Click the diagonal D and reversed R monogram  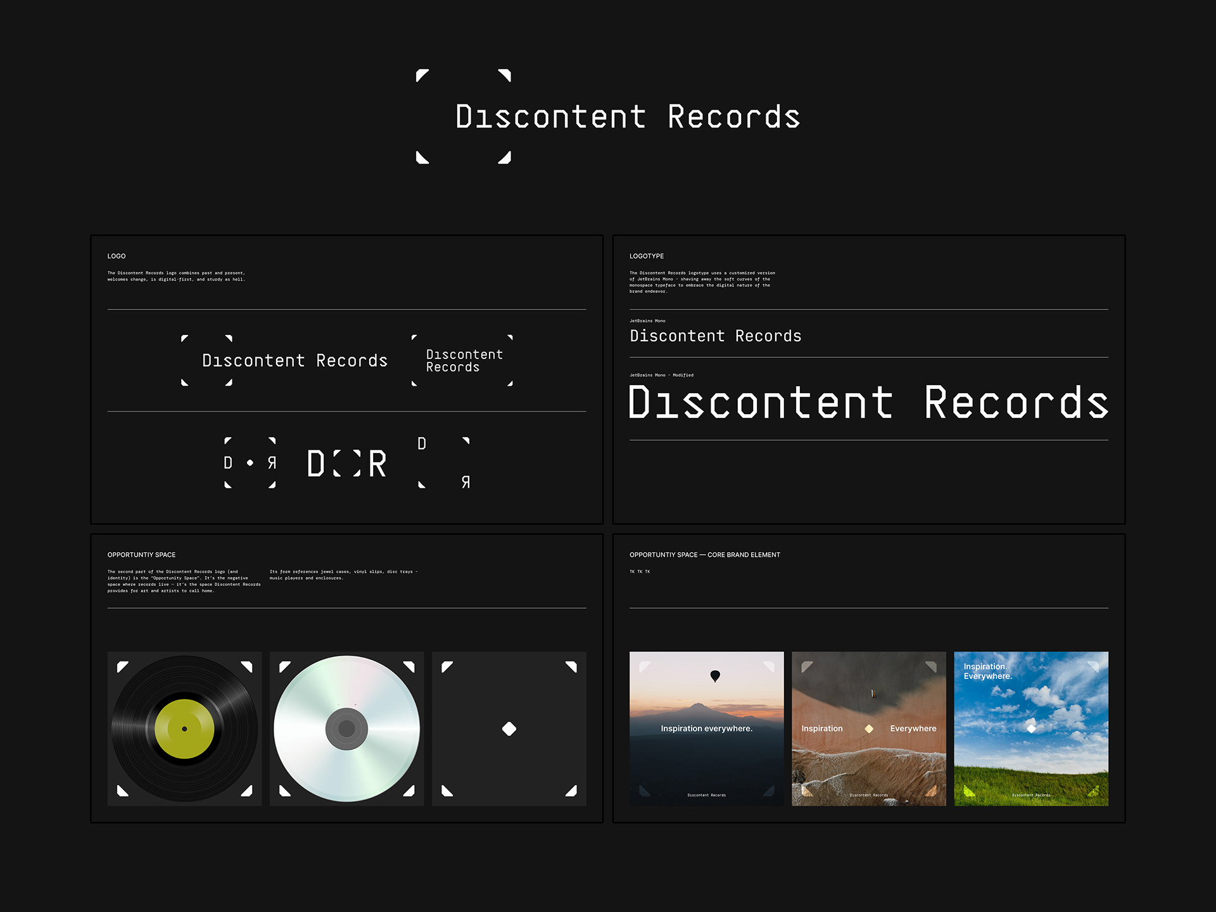[443, 463]
